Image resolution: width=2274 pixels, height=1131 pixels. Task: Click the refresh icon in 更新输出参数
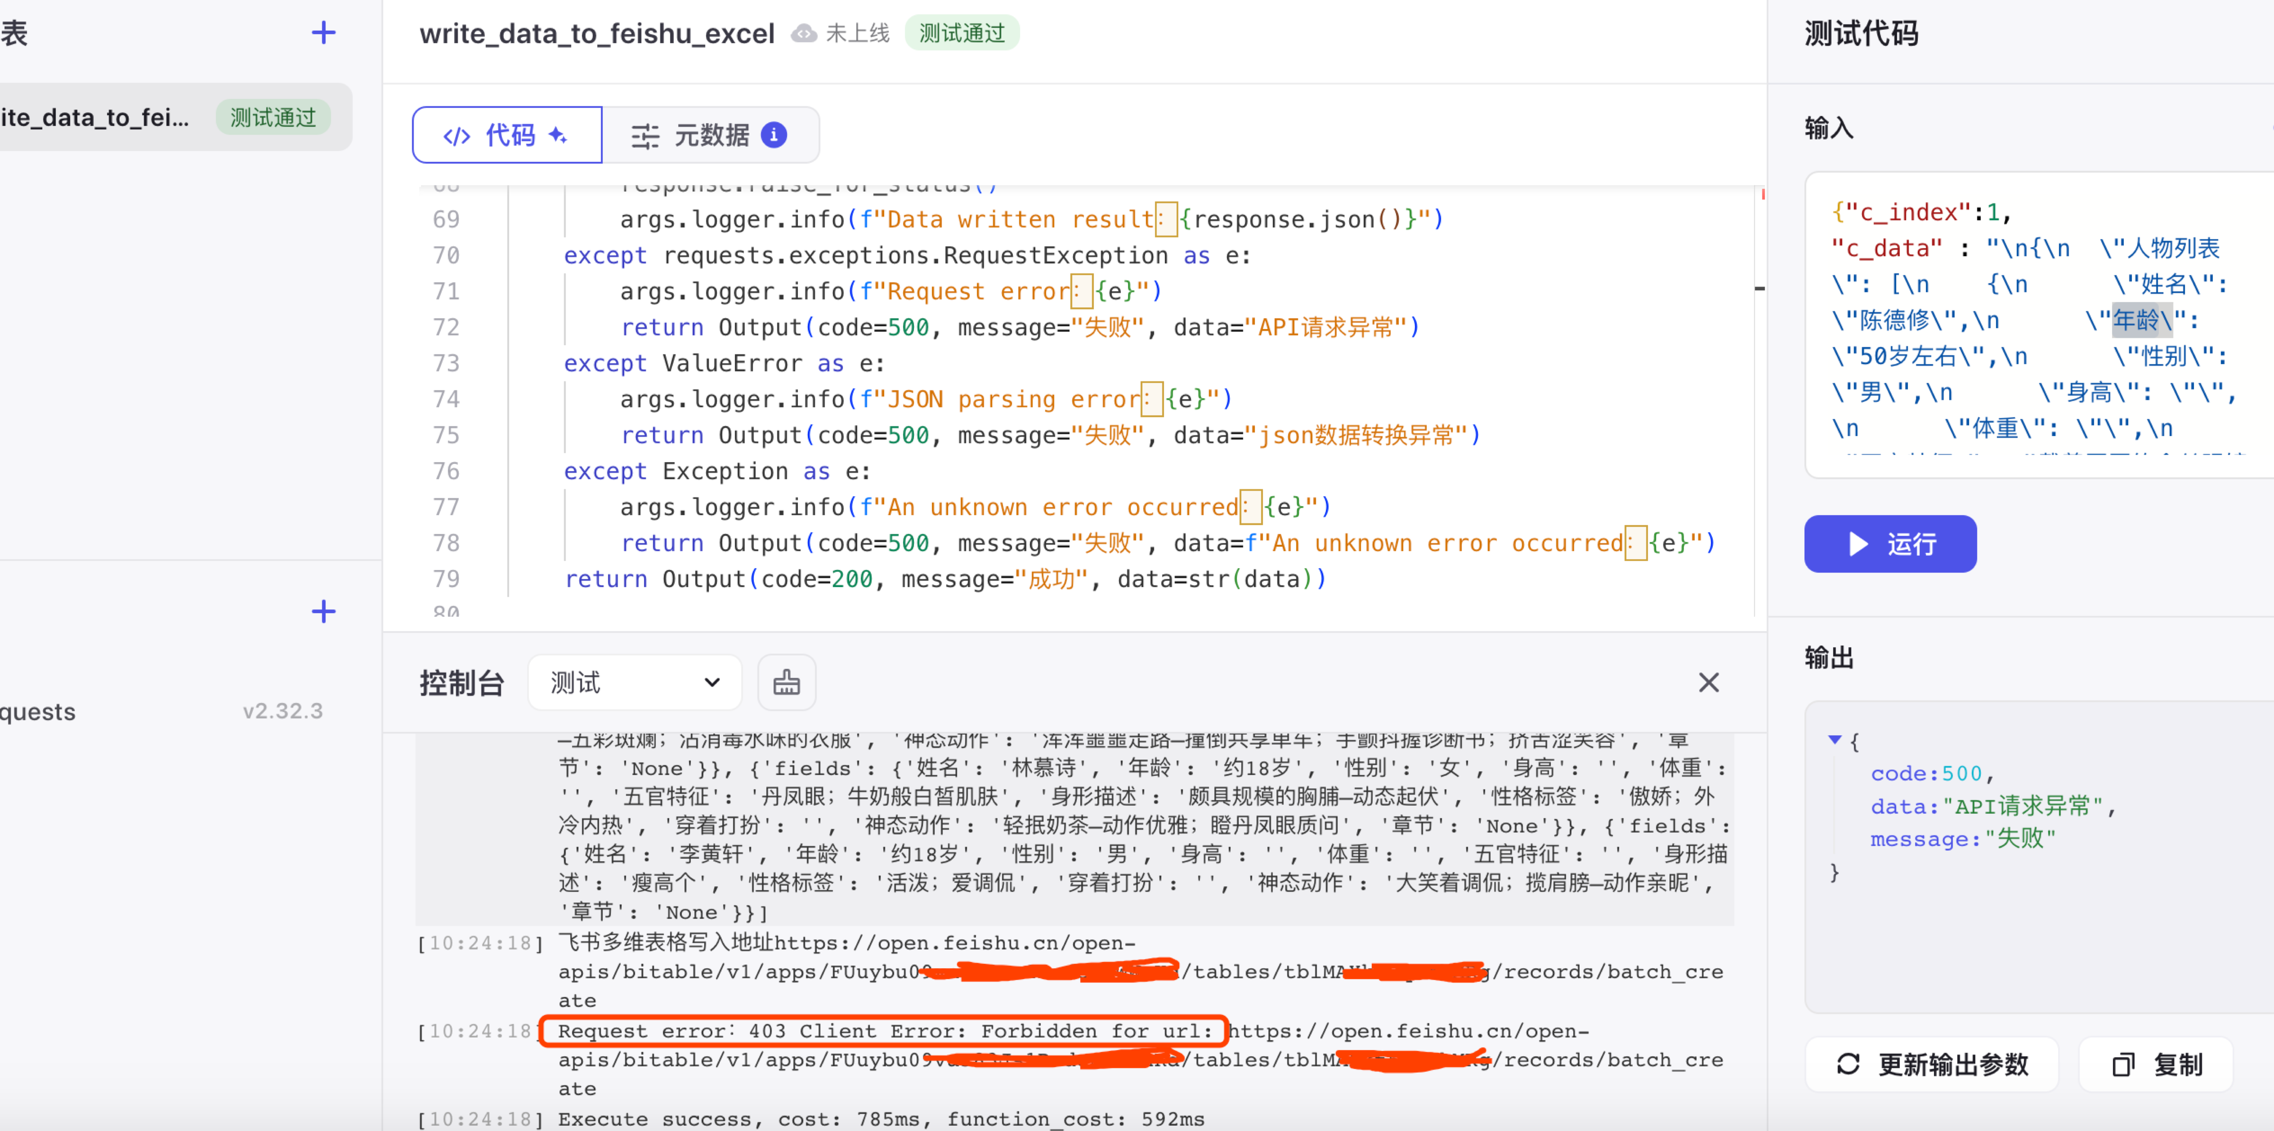tap(1847, 1065)
